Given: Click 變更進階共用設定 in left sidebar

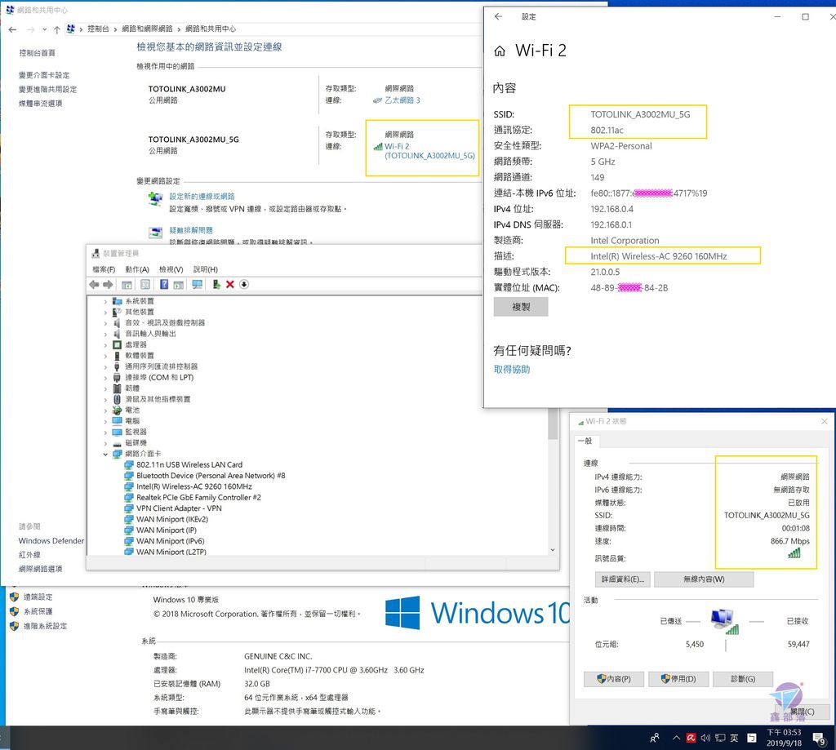Looking at the screenshot, I should tap(47, 90).
